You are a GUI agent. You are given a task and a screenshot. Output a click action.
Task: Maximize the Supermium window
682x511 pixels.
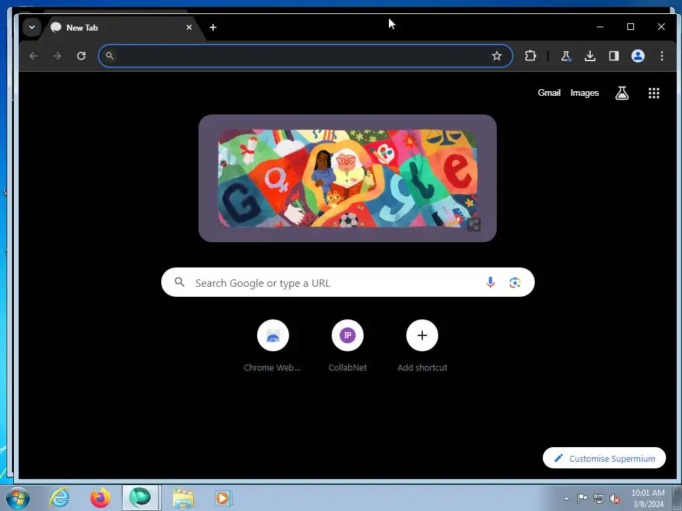631,27
